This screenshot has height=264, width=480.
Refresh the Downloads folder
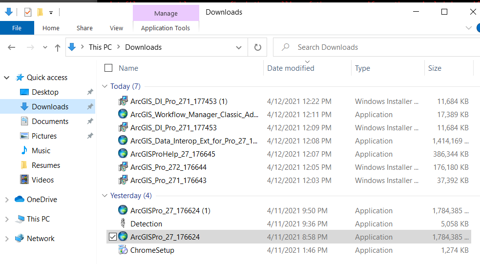pos(258,47)
